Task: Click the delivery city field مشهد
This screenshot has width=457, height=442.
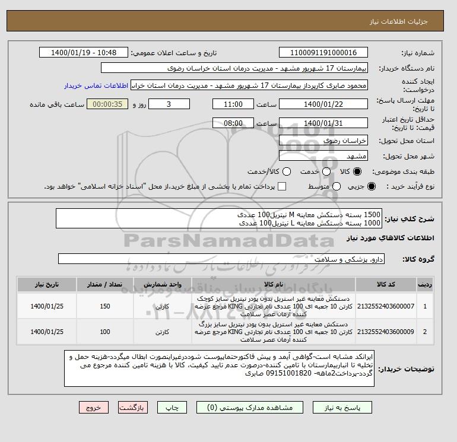Action: click(323, 156)
